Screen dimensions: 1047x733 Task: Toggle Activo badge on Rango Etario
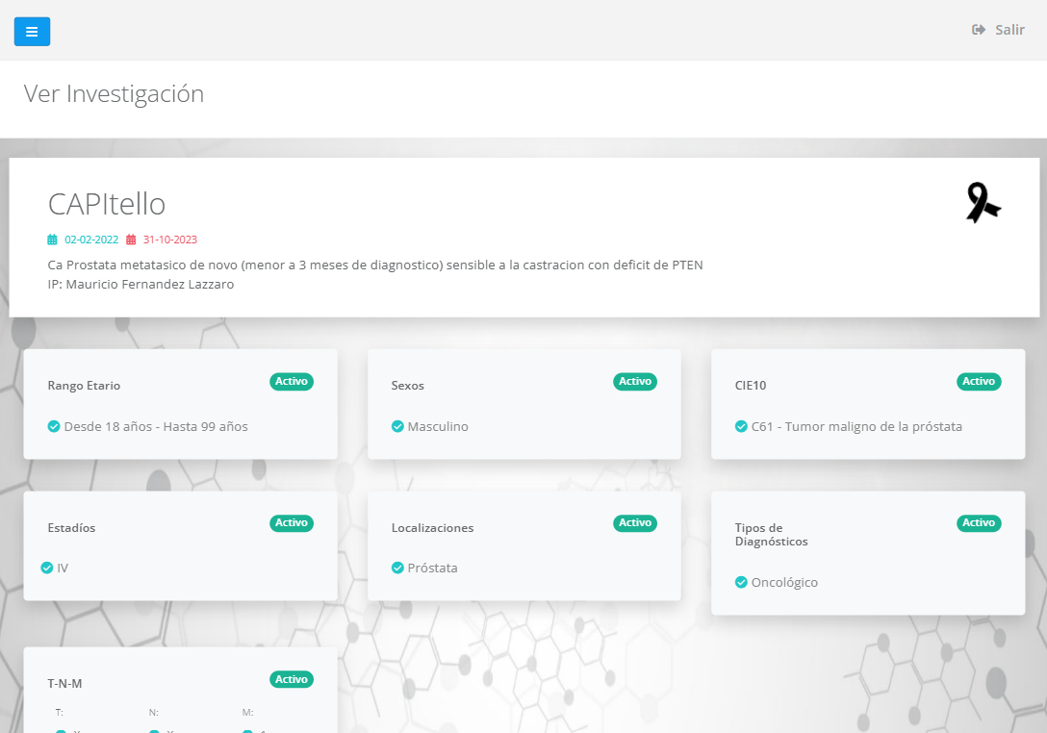point(292,382)
